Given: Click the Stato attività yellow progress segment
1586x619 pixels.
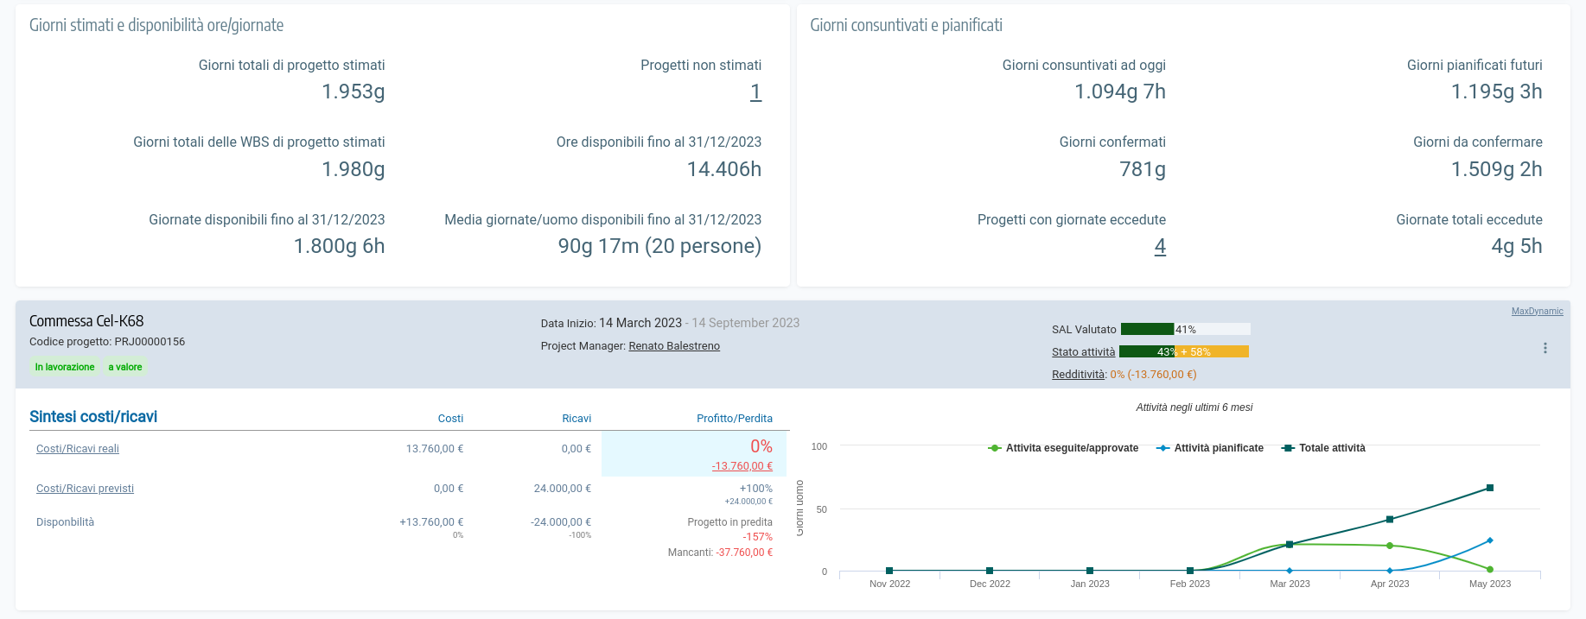Looking at the screenshot, I should 1213,351.
